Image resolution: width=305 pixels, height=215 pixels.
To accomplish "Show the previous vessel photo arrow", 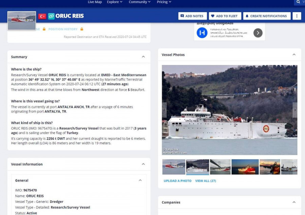I will tap(164, 110).
